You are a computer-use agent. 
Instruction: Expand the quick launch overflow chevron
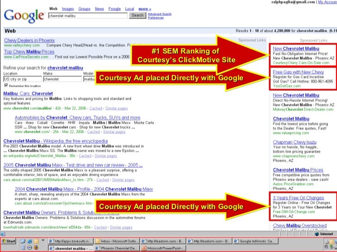[43, 240]
